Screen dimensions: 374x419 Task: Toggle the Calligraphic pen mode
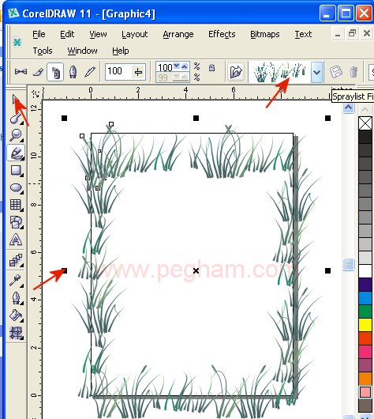(x=73, y=72)
